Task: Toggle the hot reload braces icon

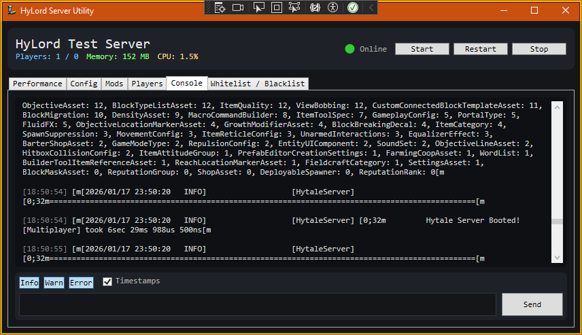Action: (x=315, y=7)
